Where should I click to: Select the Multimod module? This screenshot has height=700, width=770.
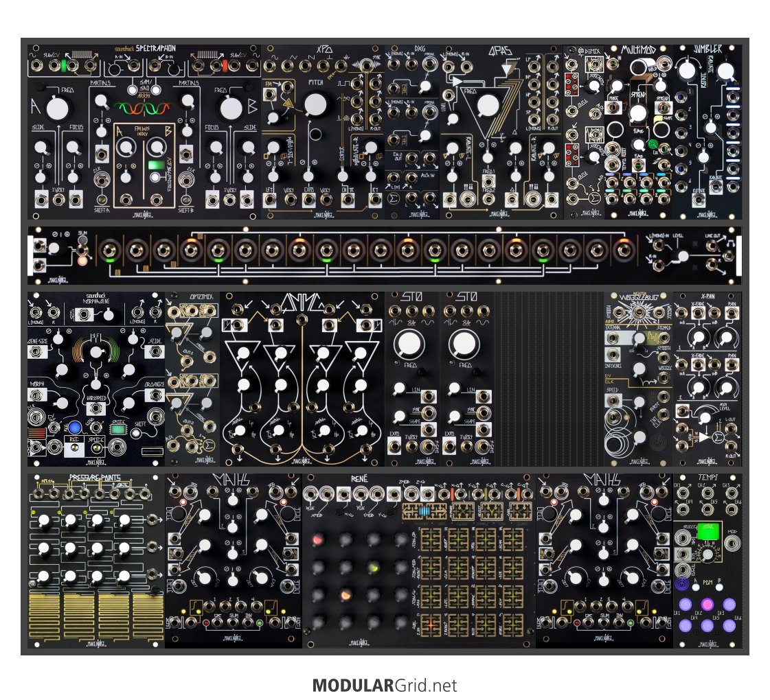(638, 132)
